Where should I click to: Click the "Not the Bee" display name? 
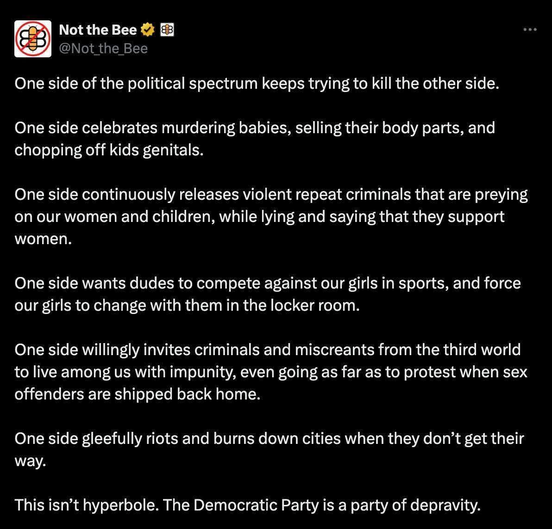pos(98,31)
